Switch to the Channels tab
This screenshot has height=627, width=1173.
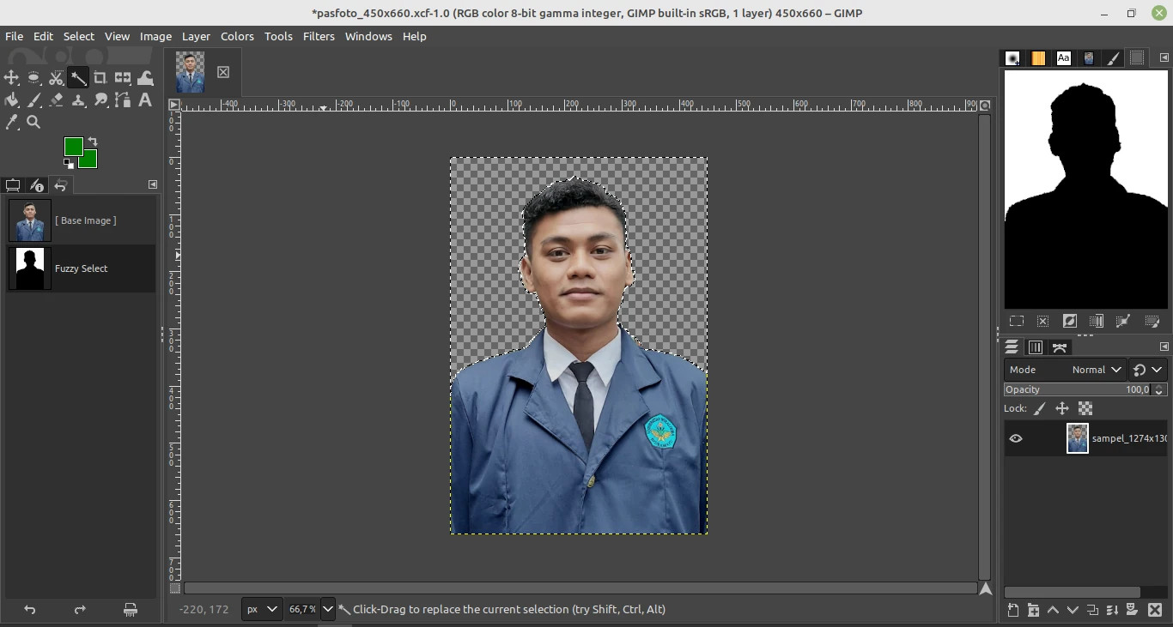click(x=1036, y=347)
